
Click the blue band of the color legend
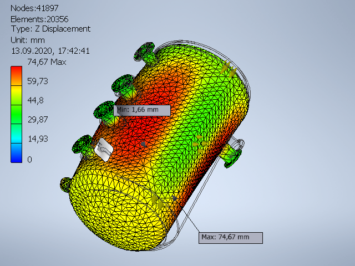16,153
